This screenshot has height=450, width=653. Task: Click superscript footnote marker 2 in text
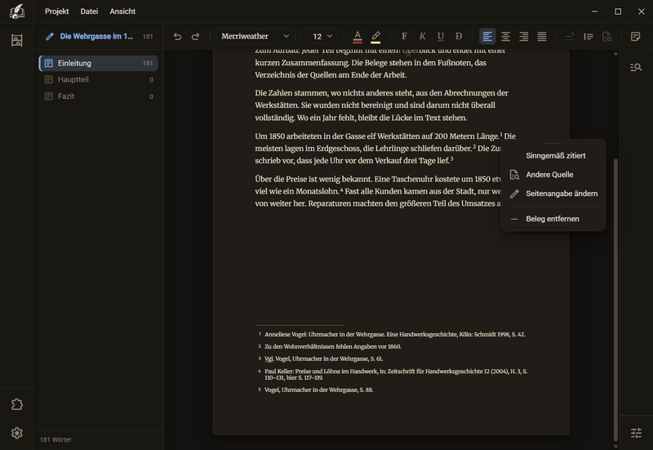tap(474, 147)
